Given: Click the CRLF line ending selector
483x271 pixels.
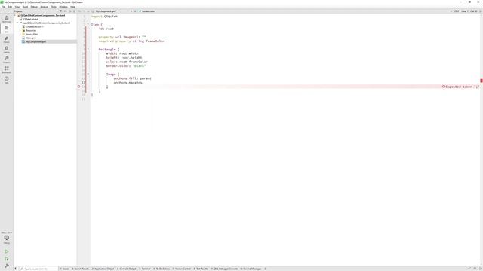Looking at the screenshot, I should (455, 11).
